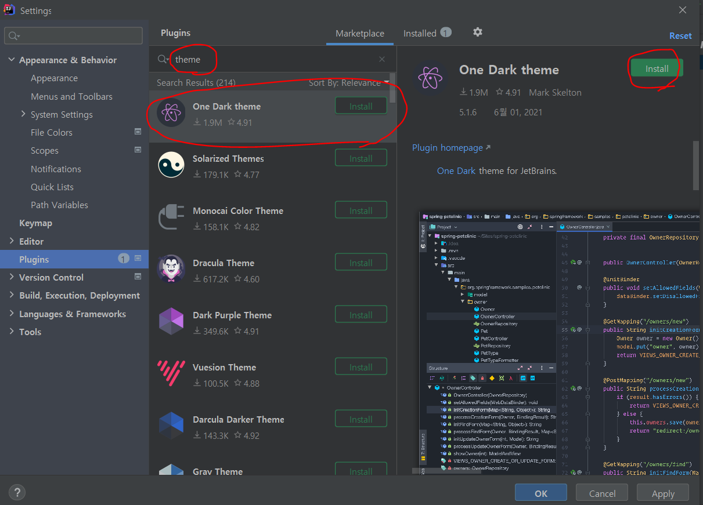703x505 pixels.
Task: Collapse the Appearance & Behavior section
Action: click(12, 60)
